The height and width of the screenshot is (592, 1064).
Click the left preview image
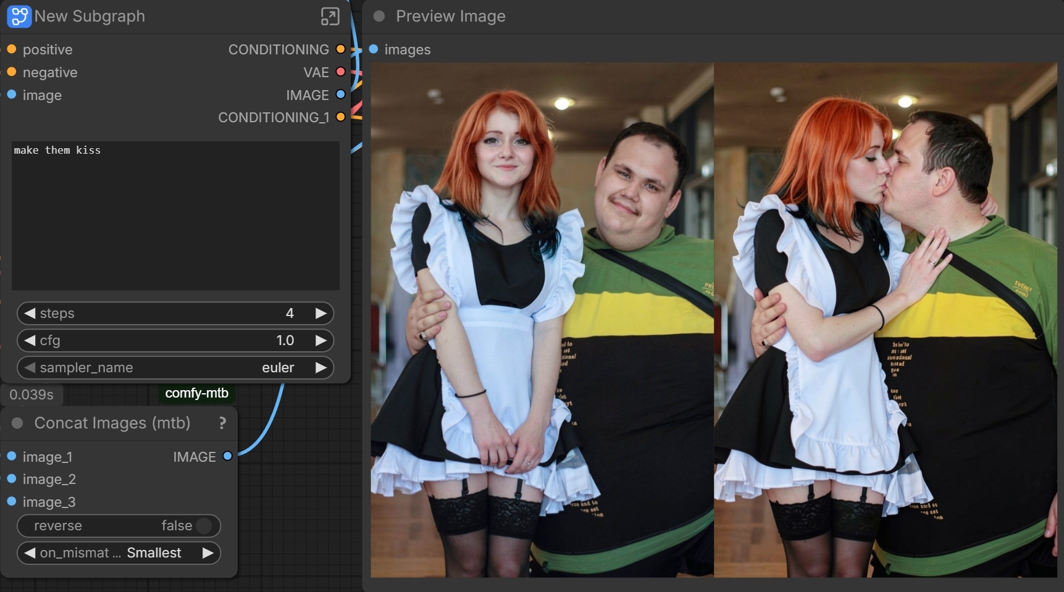(542, 320)
